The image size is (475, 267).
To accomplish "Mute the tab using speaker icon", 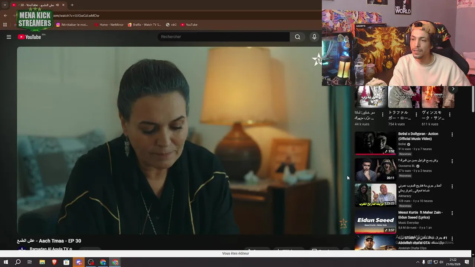I will coord(57,5).
